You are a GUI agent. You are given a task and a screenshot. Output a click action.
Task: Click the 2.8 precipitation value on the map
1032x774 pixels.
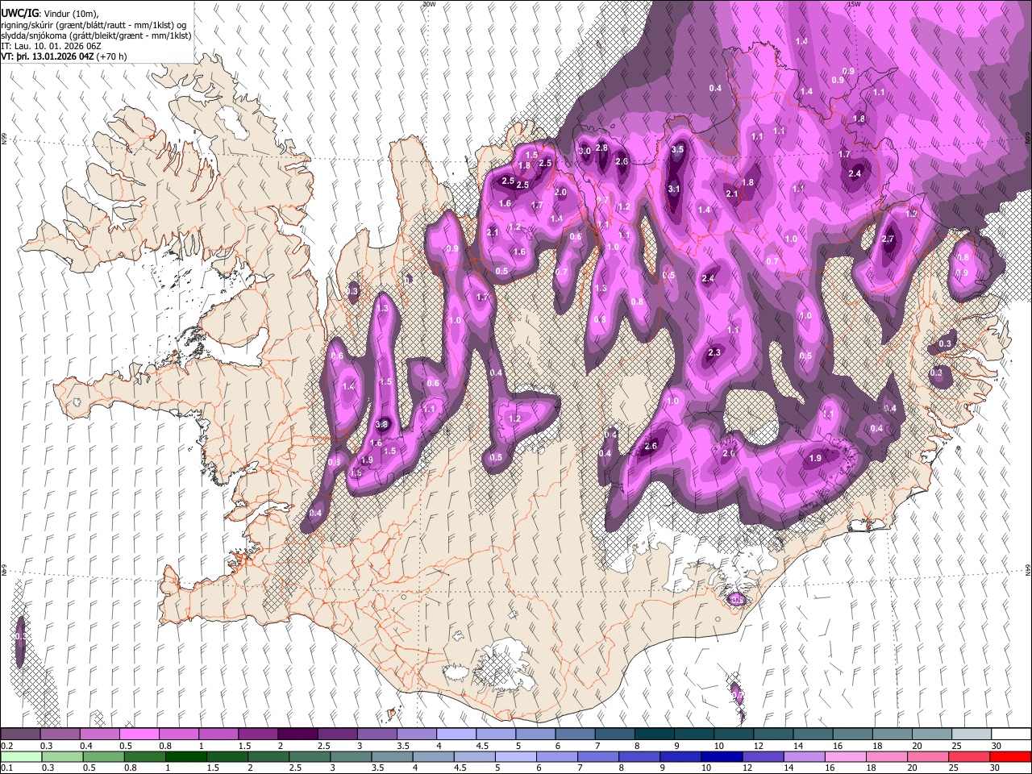601,148
